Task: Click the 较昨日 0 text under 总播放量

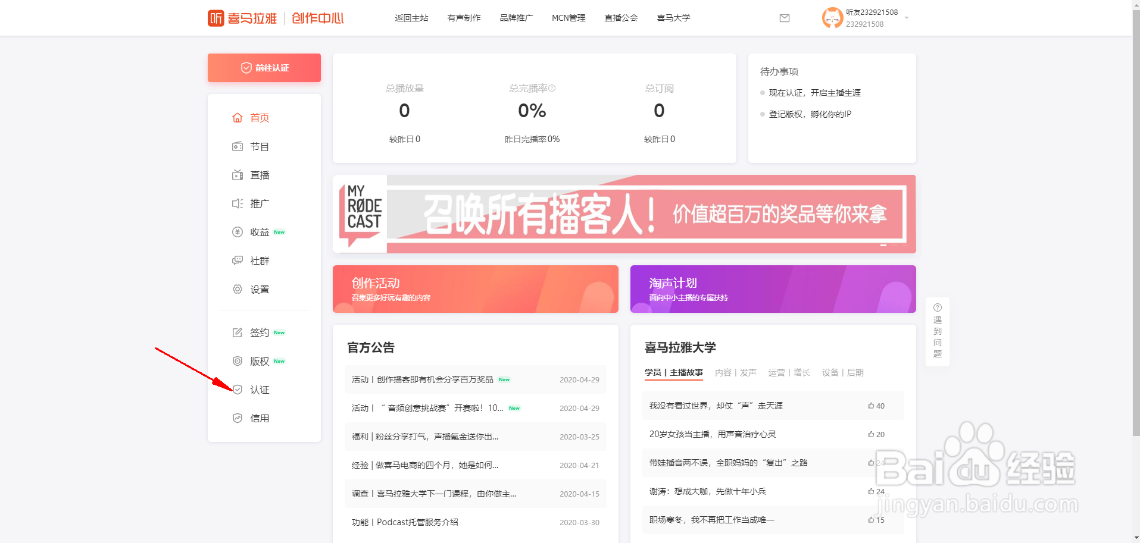Action: [x=405, y=139]
